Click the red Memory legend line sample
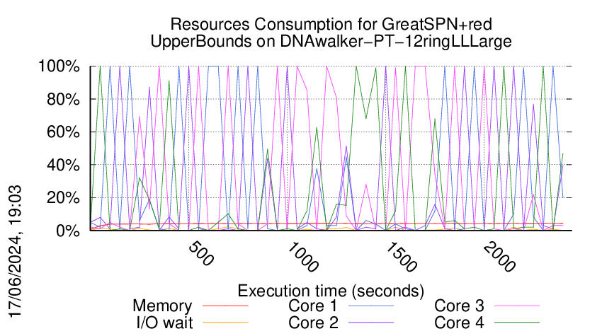 coord(225,306)
